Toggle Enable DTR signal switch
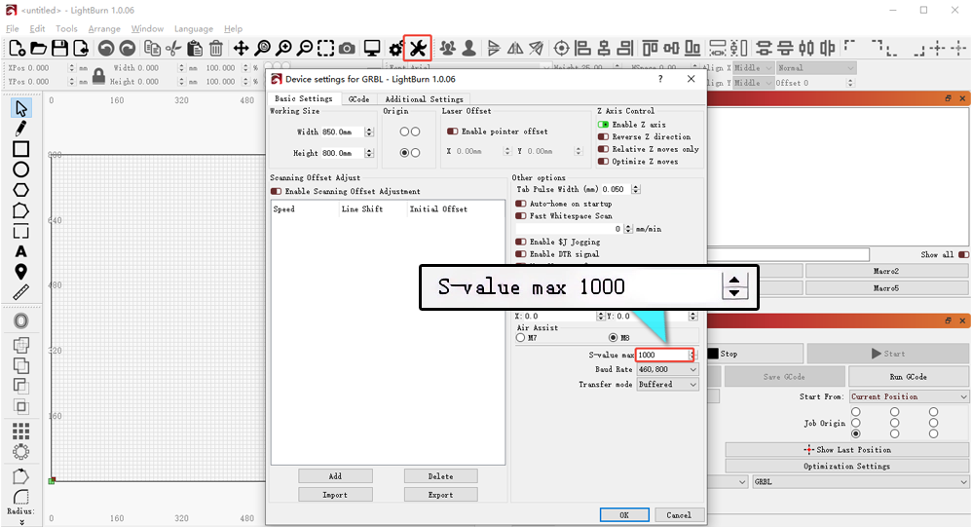 (x=521, y=254)
